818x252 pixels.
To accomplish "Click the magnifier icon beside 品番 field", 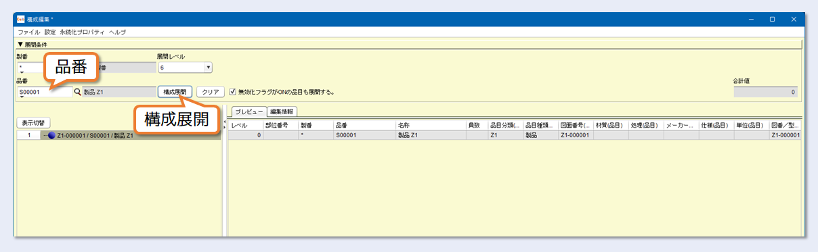I will click(77, 92).
